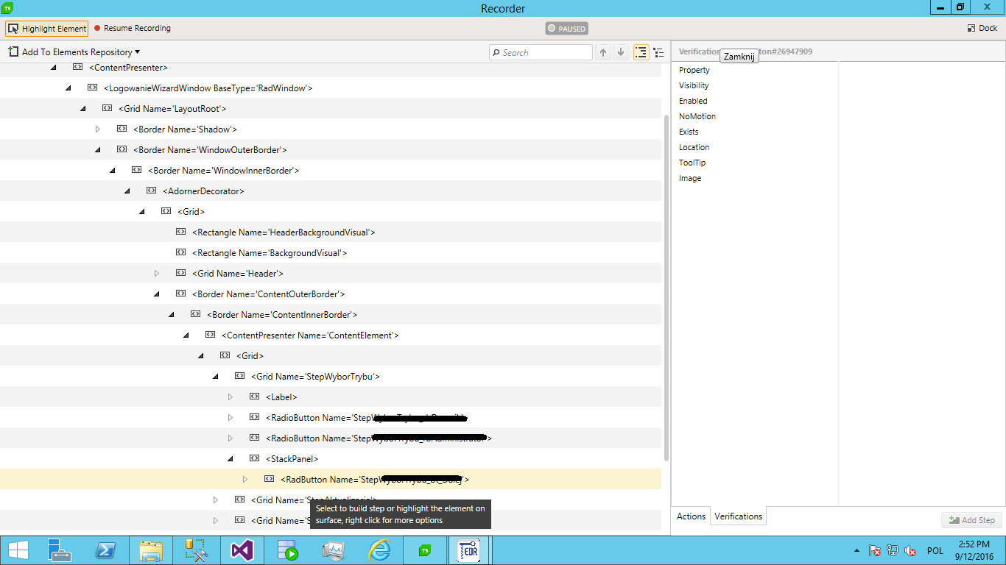
Task: Click the Highlight Element tool
Action: pyautogui.click(x=47, y=29)
